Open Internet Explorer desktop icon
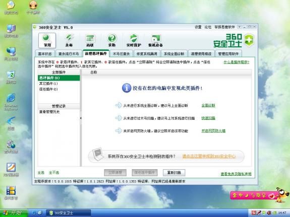290x217 pixels. (x=11, y=101)
